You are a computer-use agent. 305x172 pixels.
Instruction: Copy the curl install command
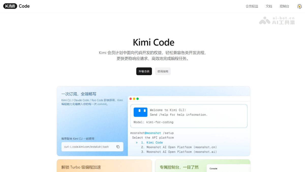click(118, 147)
